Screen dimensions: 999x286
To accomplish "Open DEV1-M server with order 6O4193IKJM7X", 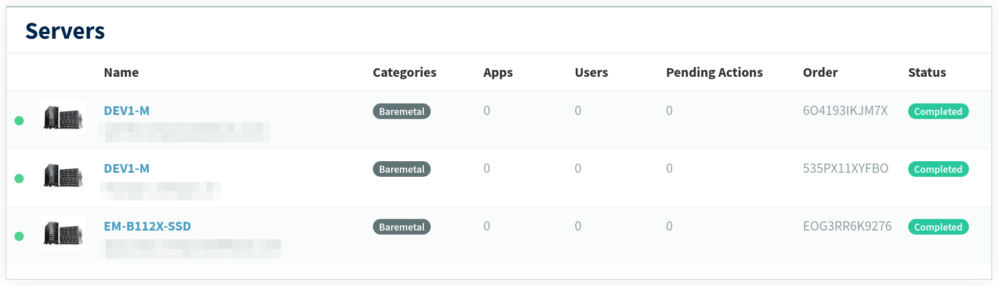I will pyautogui.click(x=126, y=111).
